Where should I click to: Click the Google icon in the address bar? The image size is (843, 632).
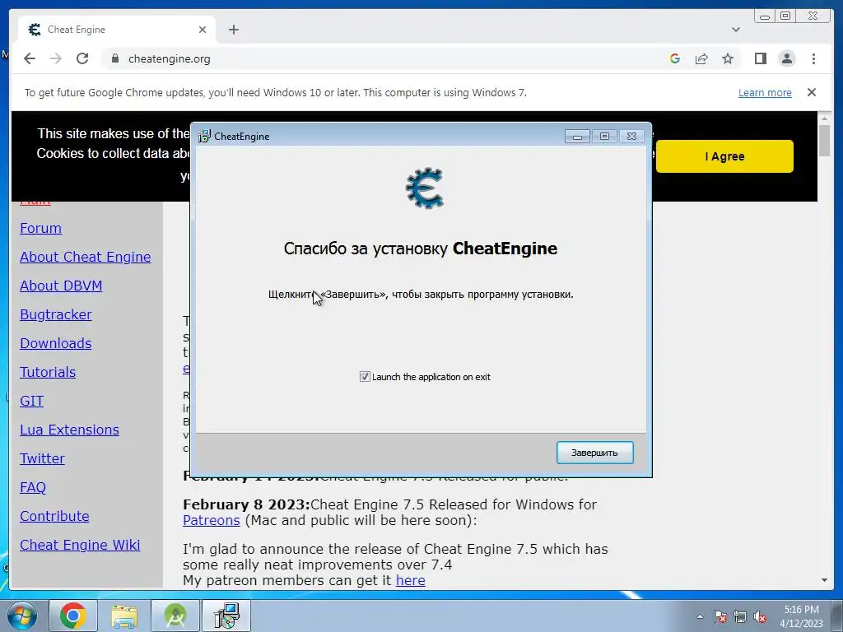click(x=675, y=58)
